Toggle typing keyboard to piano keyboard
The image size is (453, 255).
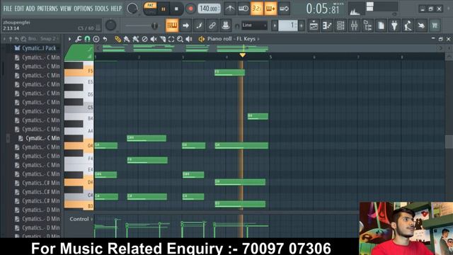pos(172,25)
